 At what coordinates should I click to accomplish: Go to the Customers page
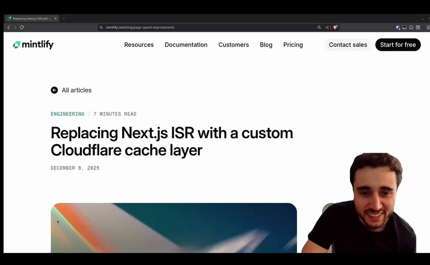tap(234, 45)
